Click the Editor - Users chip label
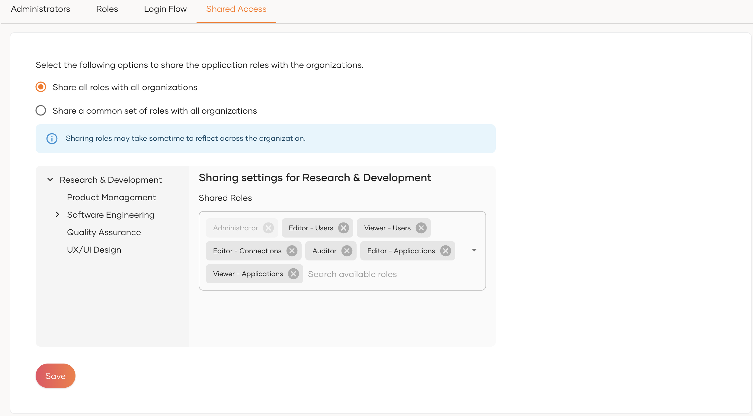Image resolution: width=753 pixels, height=416 pixels. (311, 228)
